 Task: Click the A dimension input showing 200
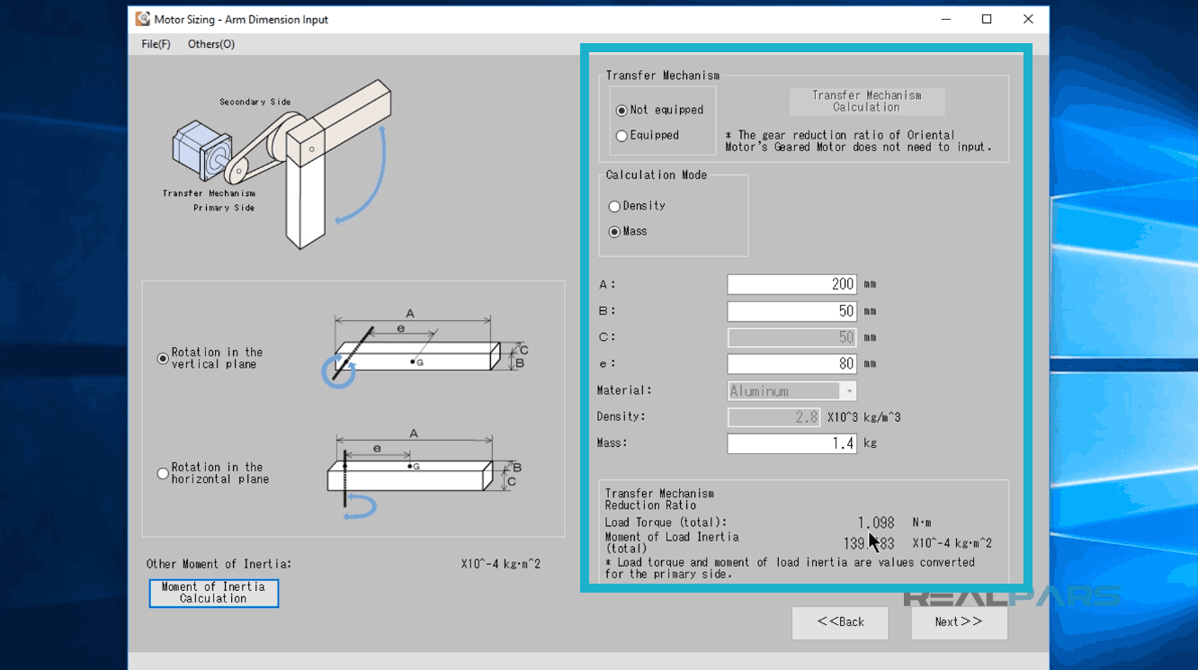point(791,283)
